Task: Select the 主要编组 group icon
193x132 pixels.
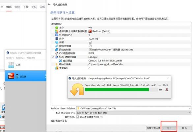Action: [57, 68]
